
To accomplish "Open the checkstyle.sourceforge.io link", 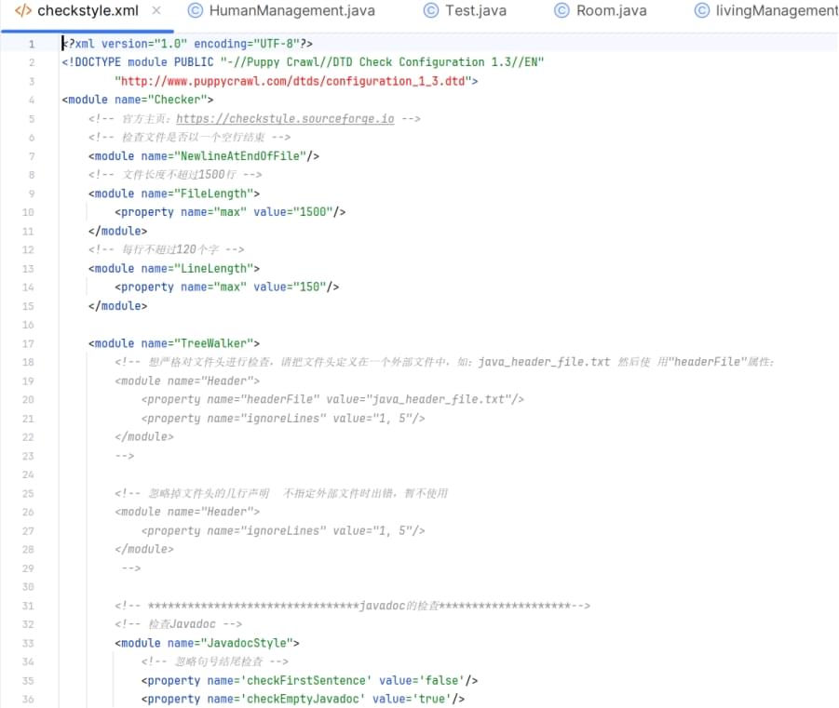I will [284, 119].
